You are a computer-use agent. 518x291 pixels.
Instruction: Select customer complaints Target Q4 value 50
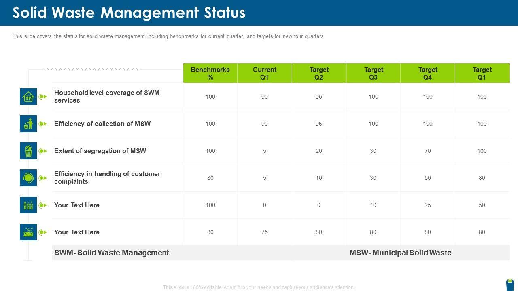(x=428, y=178)
